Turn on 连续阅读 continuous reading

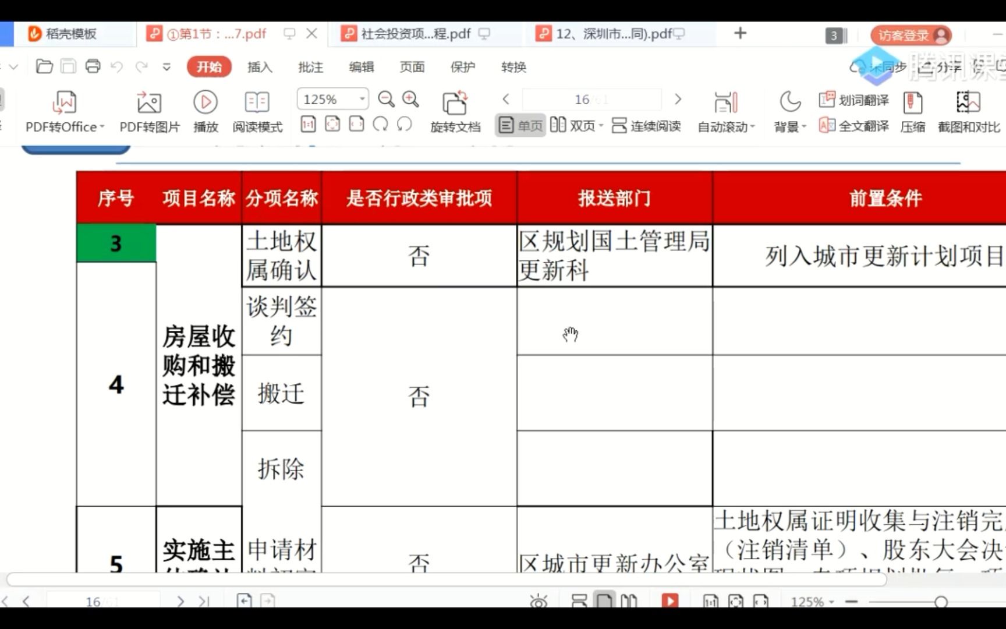click(646, 125)
